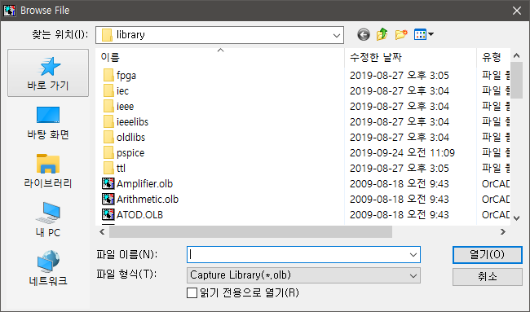Select the fpga folder icon

tap(108, 75)
